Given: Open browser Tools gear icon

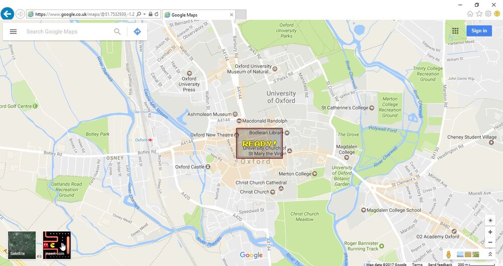Looking at the screenshot, I should pyautogui.click(x=488, y=14).
